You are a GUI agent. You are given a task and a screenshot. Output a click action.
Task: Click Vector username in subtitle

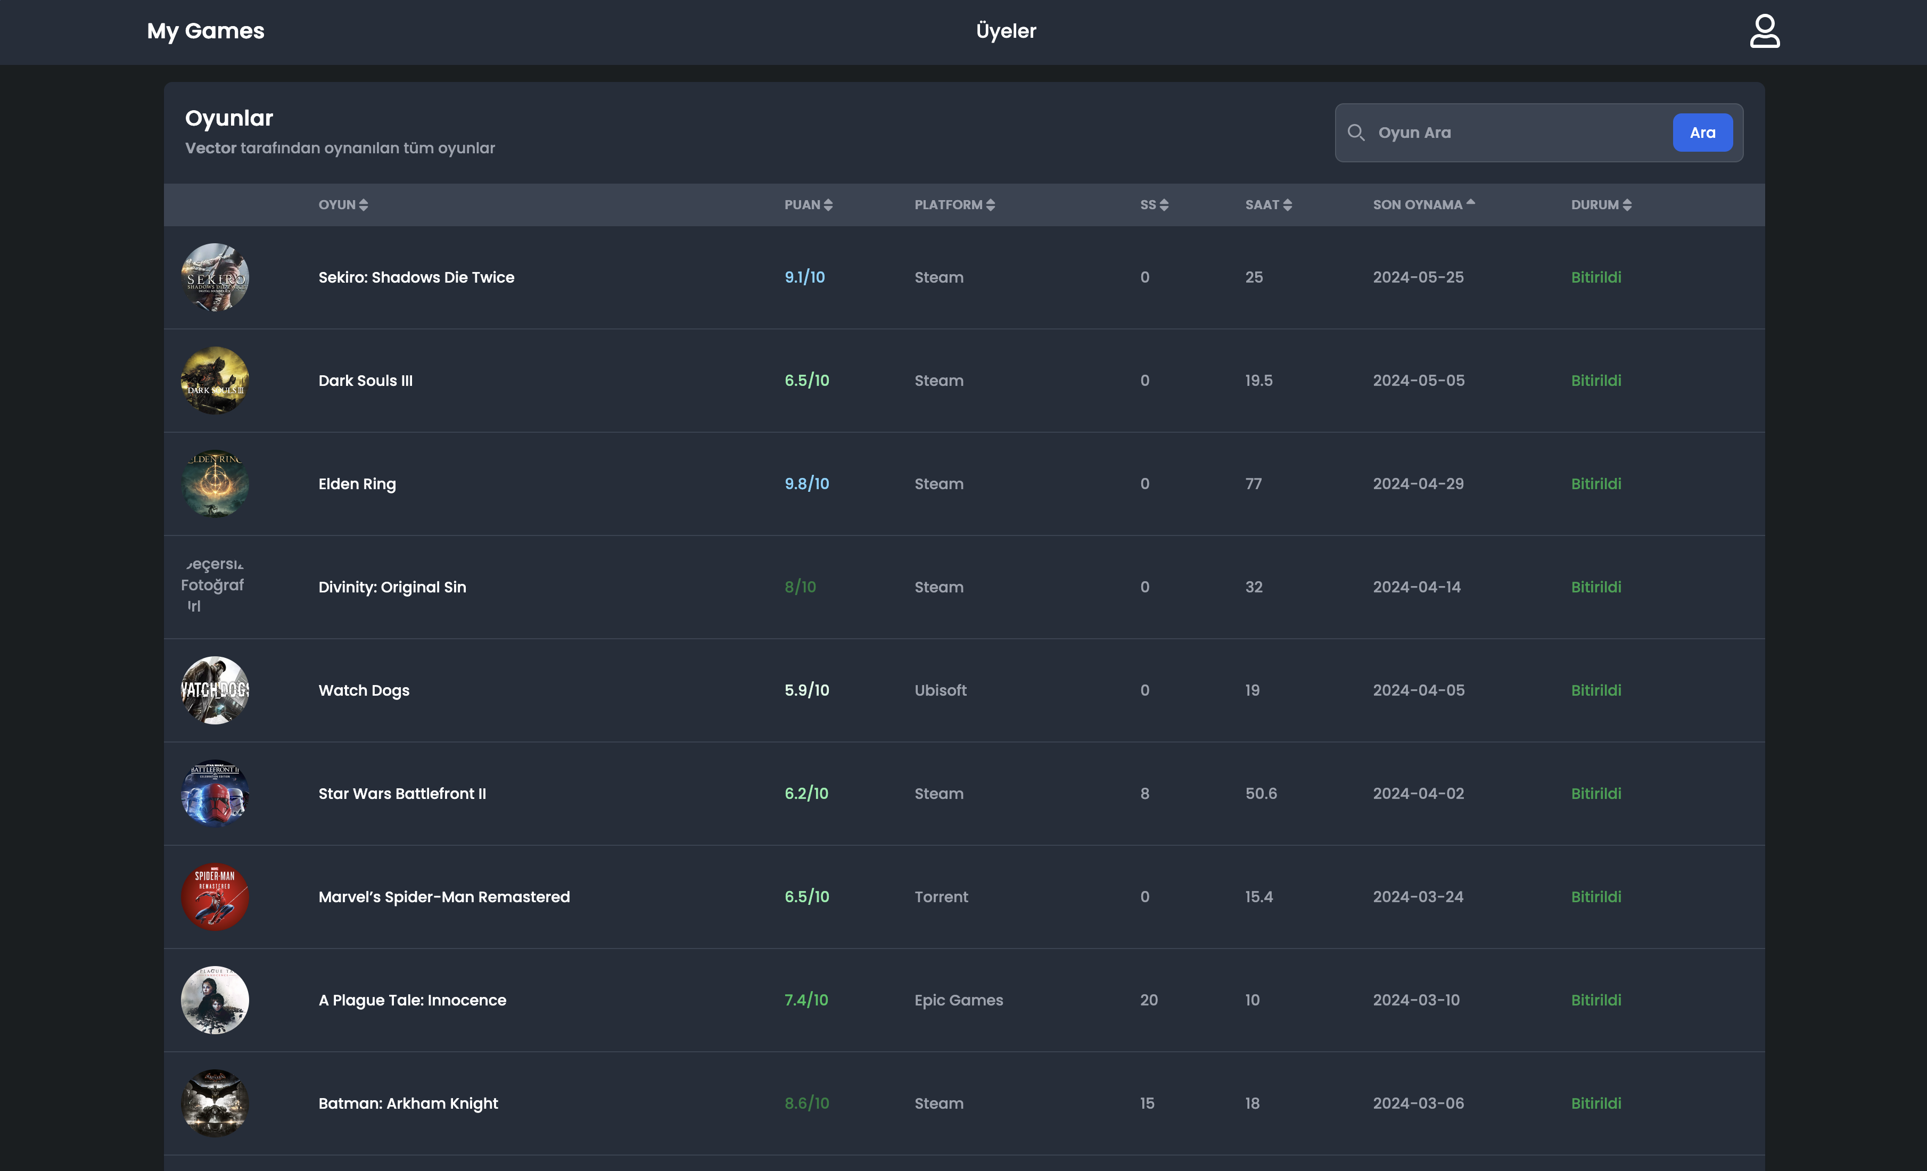coord(210,148)
